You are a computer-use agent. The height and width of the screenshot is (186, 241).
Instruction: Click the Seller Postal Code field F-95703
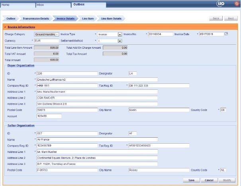pos(67,170)
